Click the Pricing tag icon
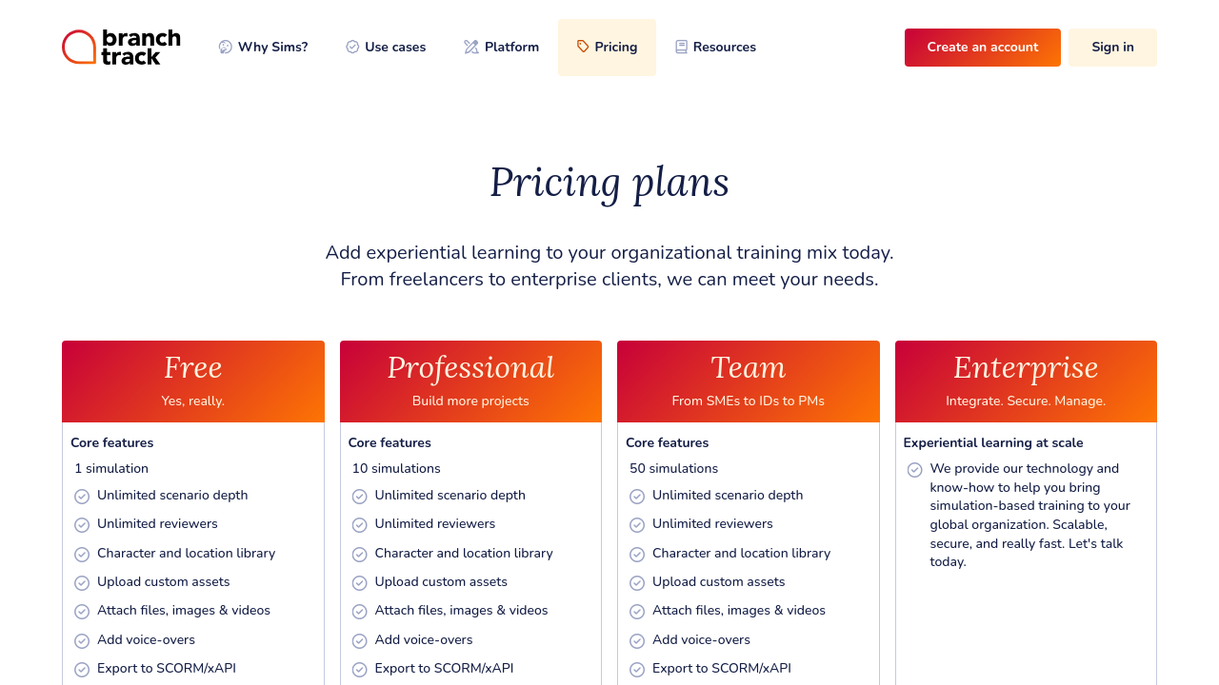This screenshot has width=1219, height=685. tap(583, 47)
